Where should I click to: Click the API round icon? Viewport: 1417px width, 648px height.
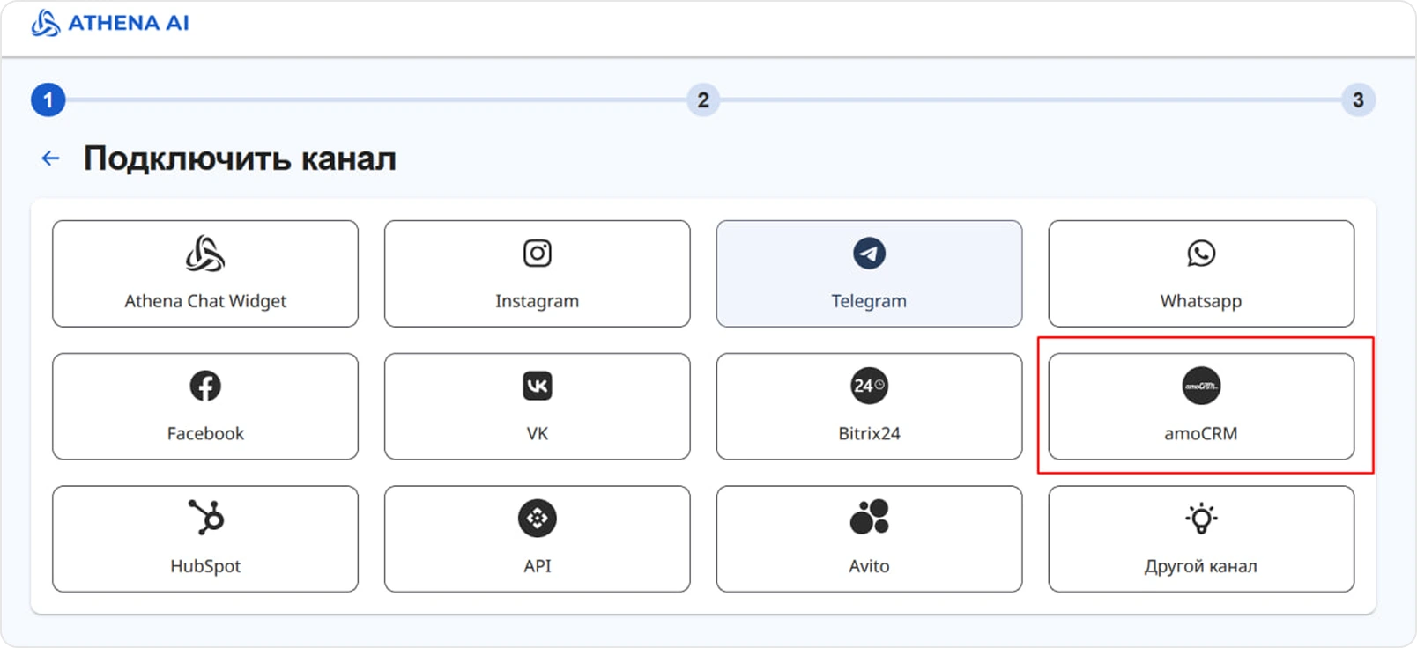(538, 519)
